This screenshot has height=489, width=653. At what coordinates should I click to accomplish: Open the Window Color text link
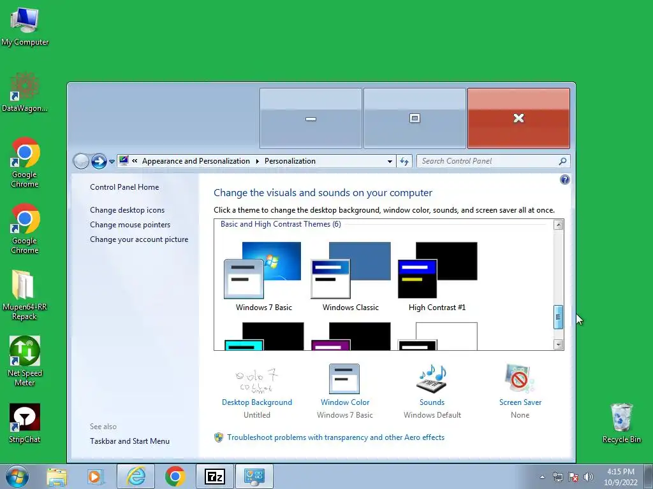coord(345,402)
